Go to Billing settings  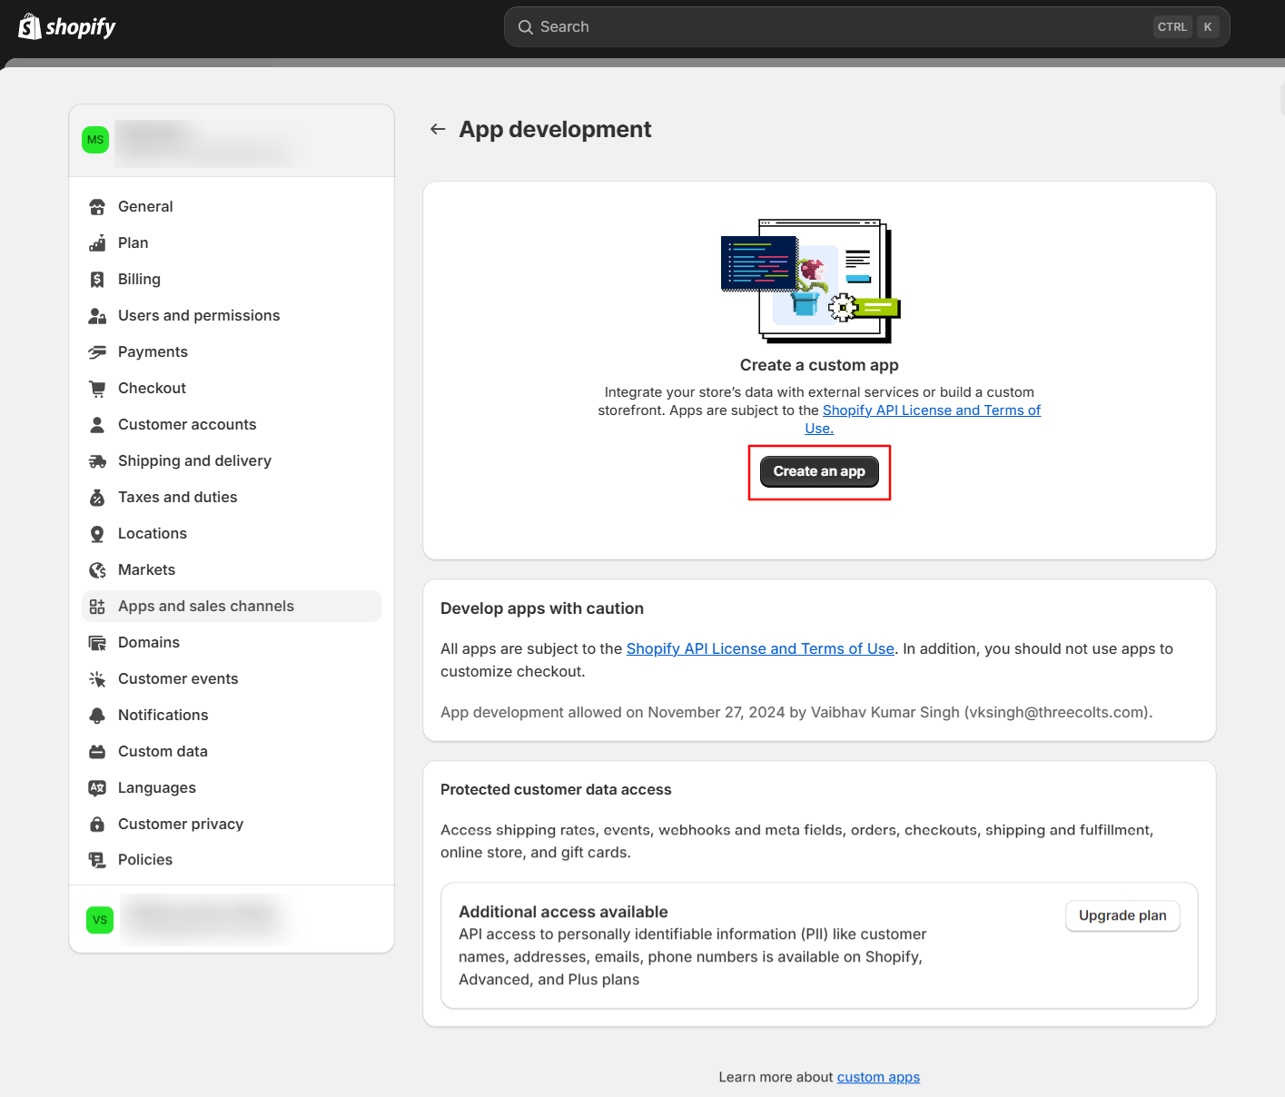tap(232, 280)
